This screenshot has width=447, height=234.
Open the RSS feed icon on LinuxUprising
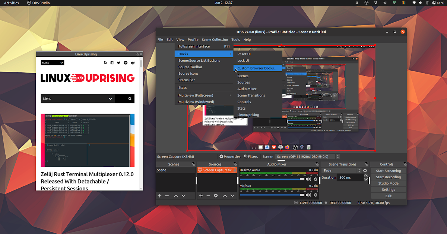(x=106, y=63)
